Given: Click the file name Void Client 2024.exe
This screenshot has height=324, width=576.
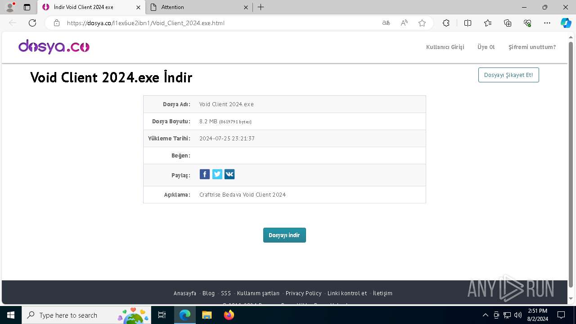Looking at the screenshot, I should point(226,104).
